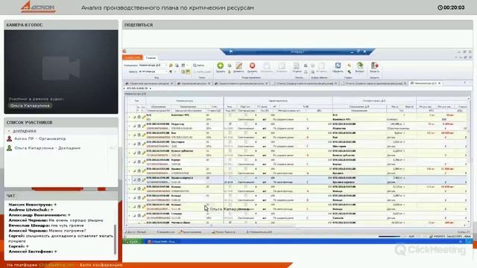The image size is (477, 268).
Task: Expand the Вал row
Action: pos(129,135)
